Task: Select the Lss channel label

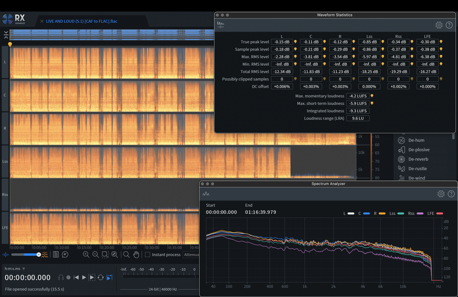Action: (x=5, y=161)
